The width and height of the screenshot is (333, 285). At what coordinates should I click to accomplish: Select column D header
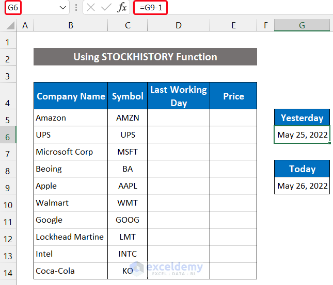coord(178,25)
